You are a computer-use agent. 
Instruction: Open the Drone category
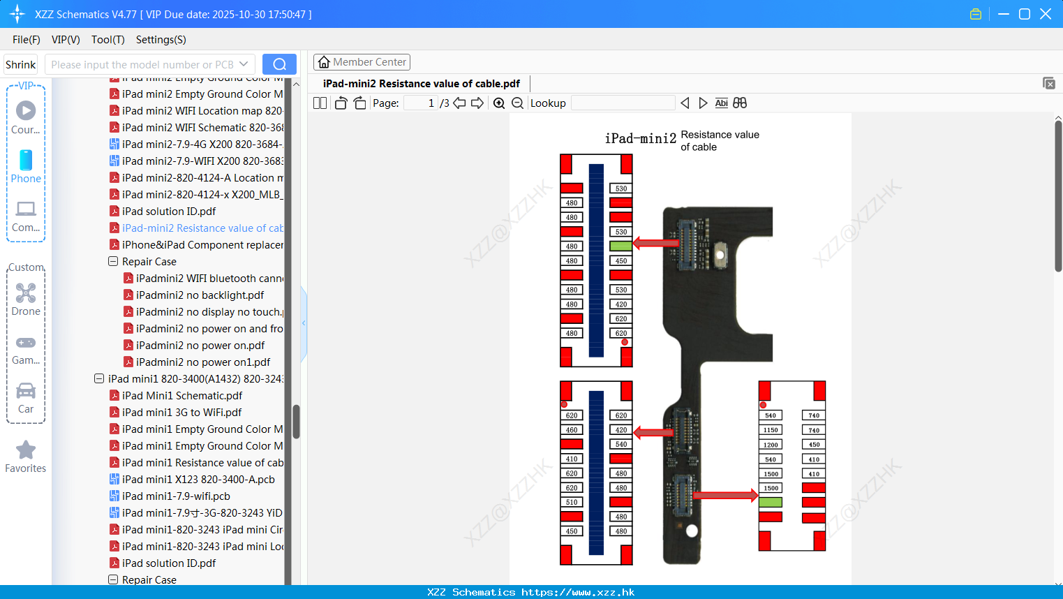tap(26, 299)
